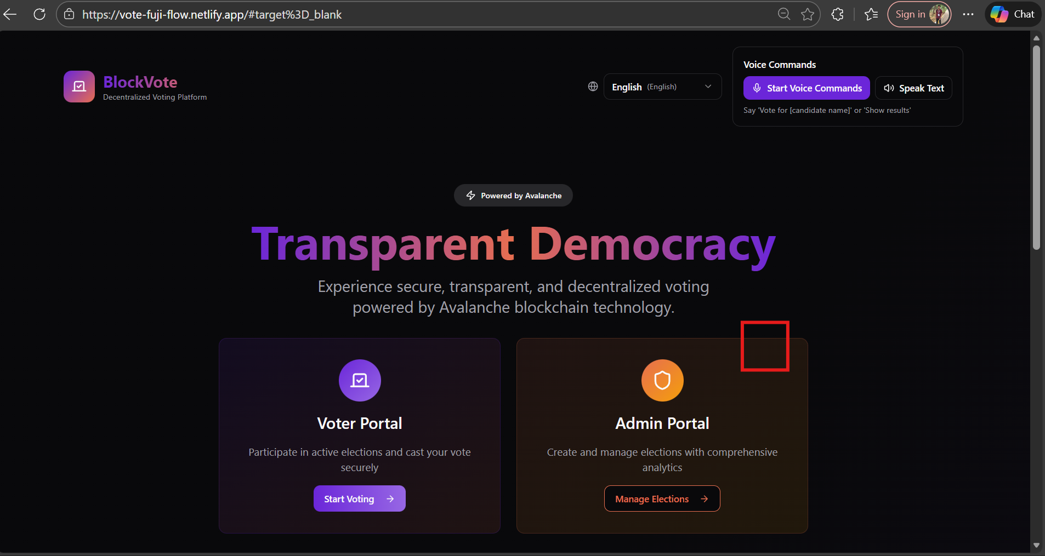Click the Manage Elections button
The height and width of the screenshot is (556, 1045).
tap(662, 498)
